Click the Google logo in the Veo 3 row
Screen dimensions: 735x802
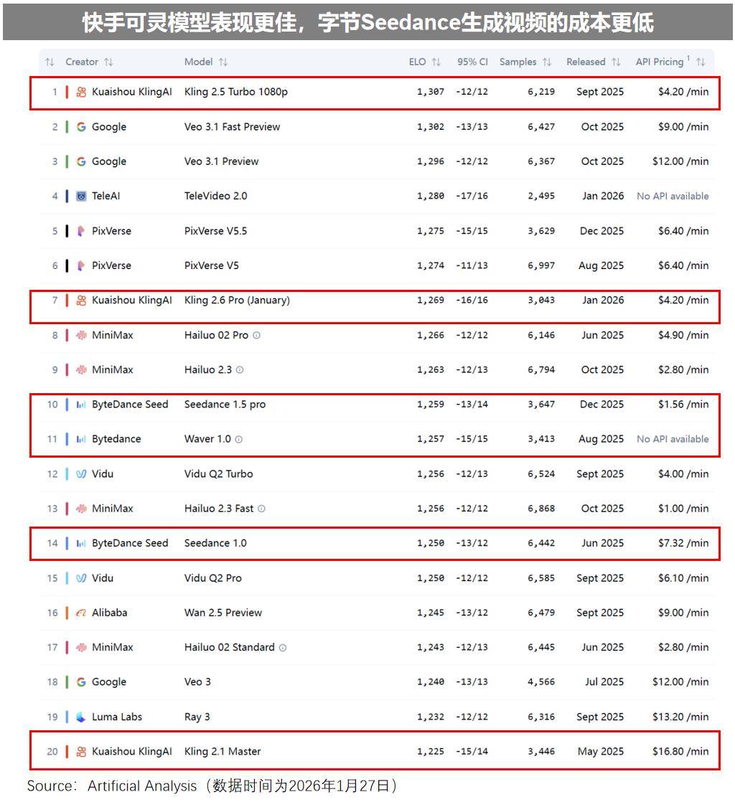click(81, 682)
